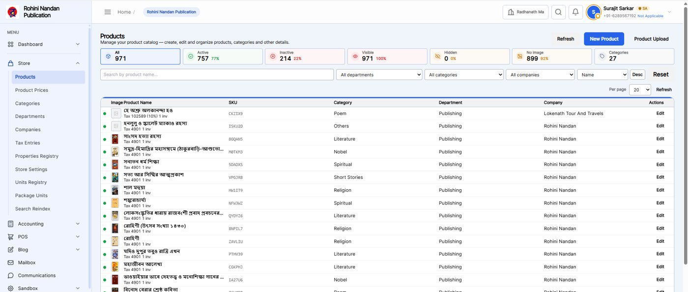688x292 pixels.
Task: Click the POS shopping cart icon
Action: [11, 237]
